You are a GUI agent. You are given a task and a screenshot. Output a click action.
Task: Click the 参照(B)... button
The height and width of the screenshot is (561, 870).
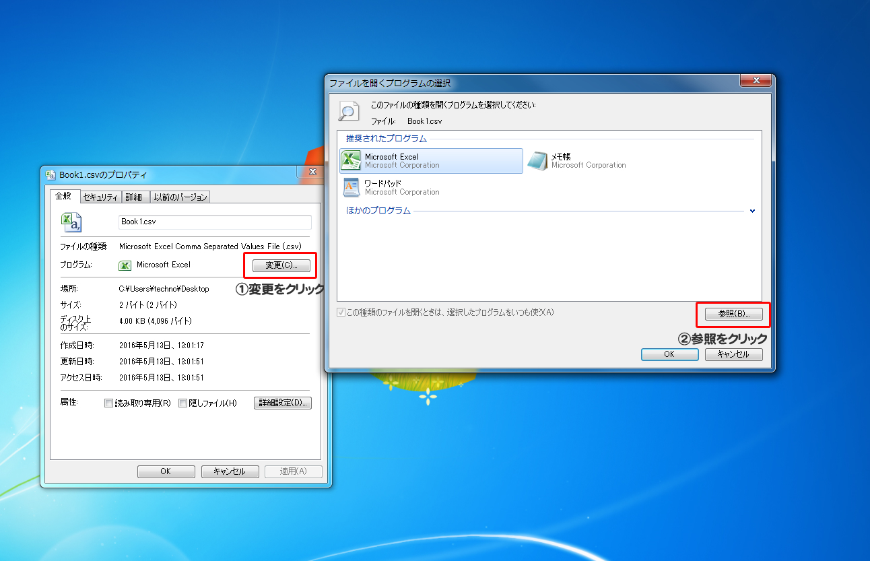point(733,314)
